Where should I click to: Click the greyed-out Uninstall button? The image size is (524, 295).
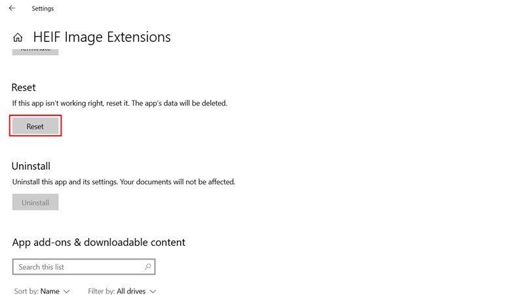tap(35, 203)
